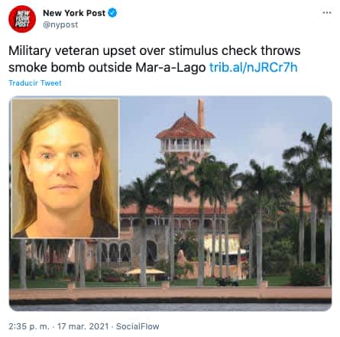Image resolution: width=340 pixels, height=337 pixels.
Task: Click the New York Post display name
Action: click(x=74, y=13)
